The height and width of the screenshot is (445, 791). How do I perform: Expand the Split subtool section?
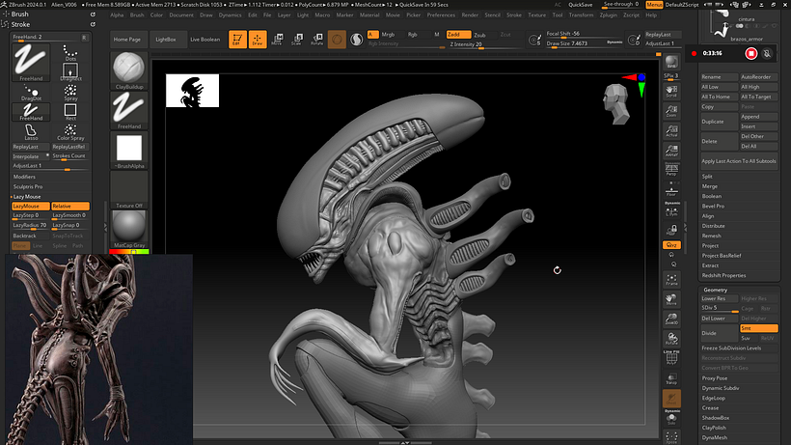click(x=707, y=177)
